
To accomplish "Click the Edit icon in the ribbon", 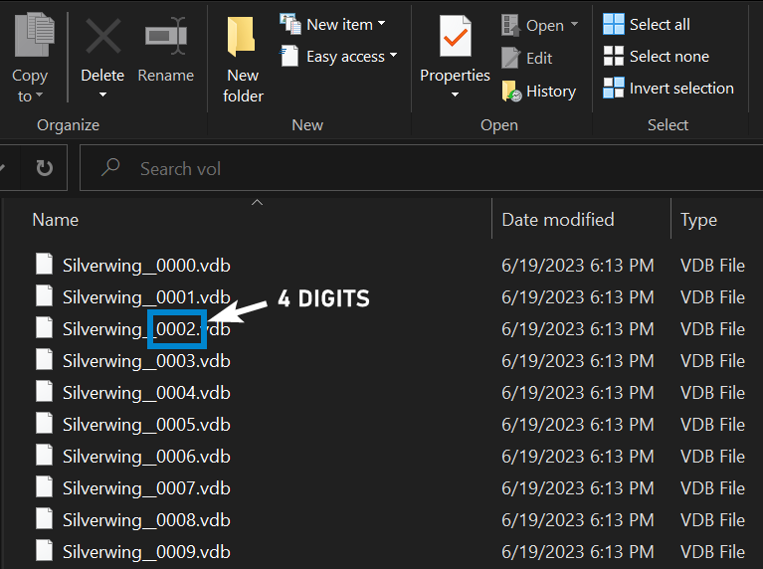I will pos(511,59).
